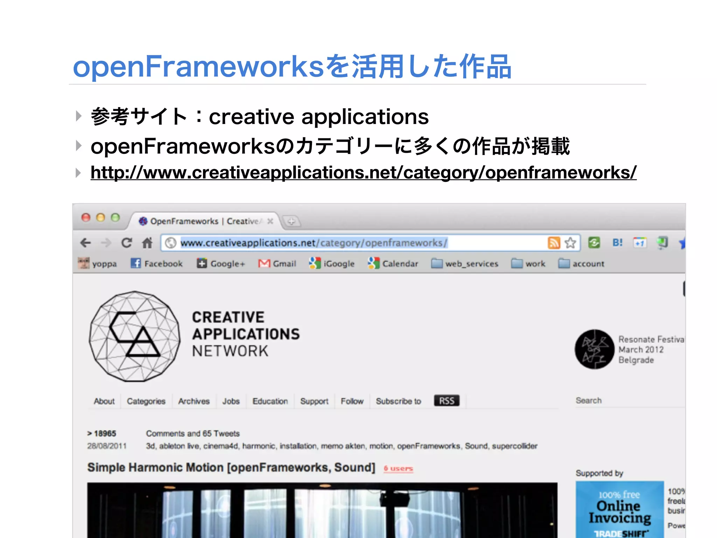Viewport: 717px width, 538px height.
Task: Click the RSS button in site nav
Action: pyautogui.click(x=447, y=401)
